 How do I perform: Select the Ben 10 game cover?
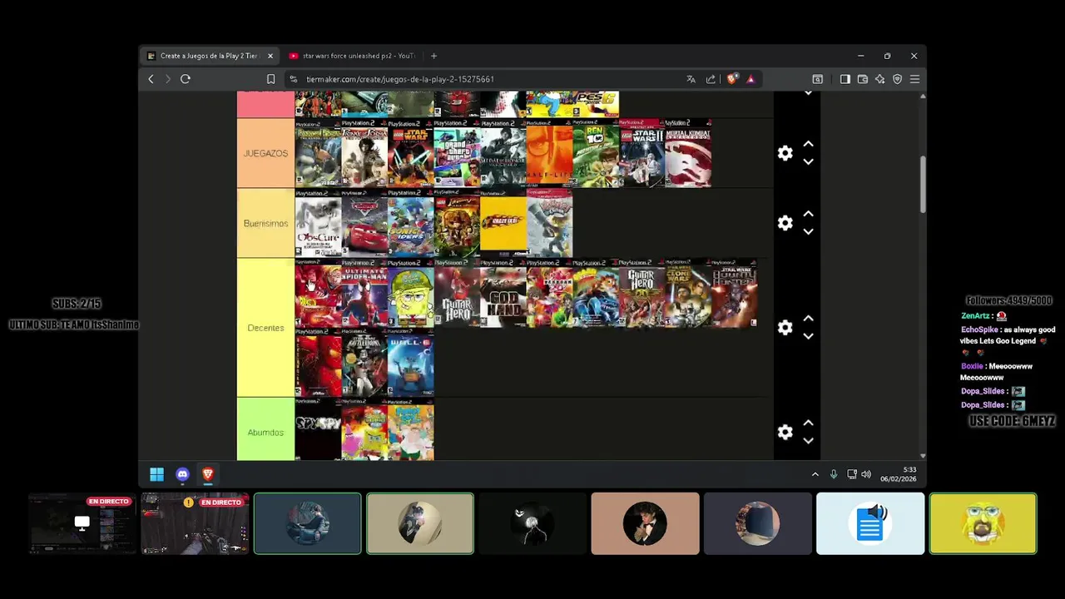[596, 153]
